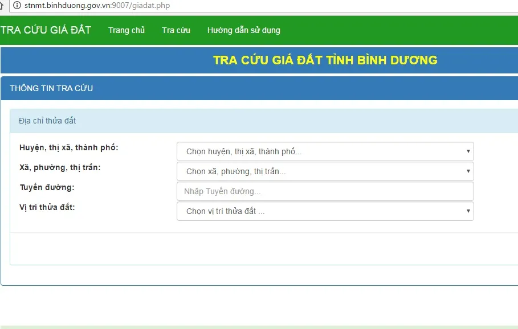The image size is (518, 329).
Task: Click the Vị trí thửa đất label
Action: (47, 207)
